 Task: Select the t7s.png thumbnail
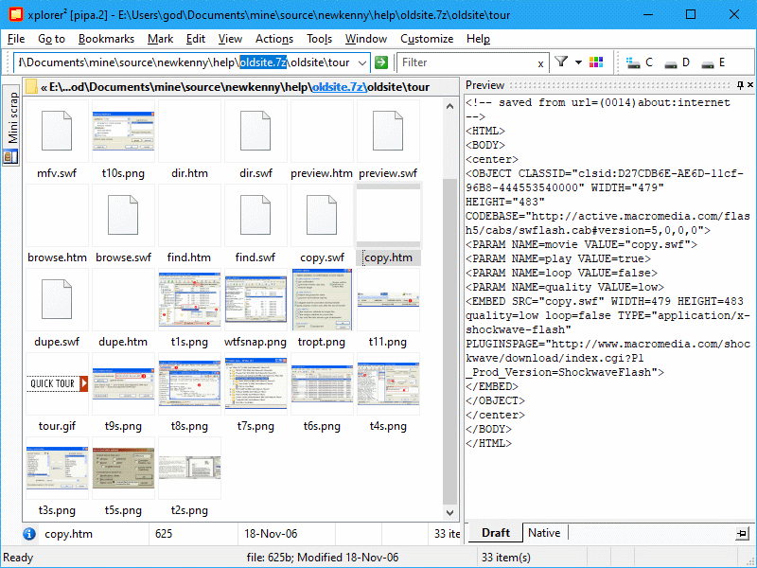[255, 383]
